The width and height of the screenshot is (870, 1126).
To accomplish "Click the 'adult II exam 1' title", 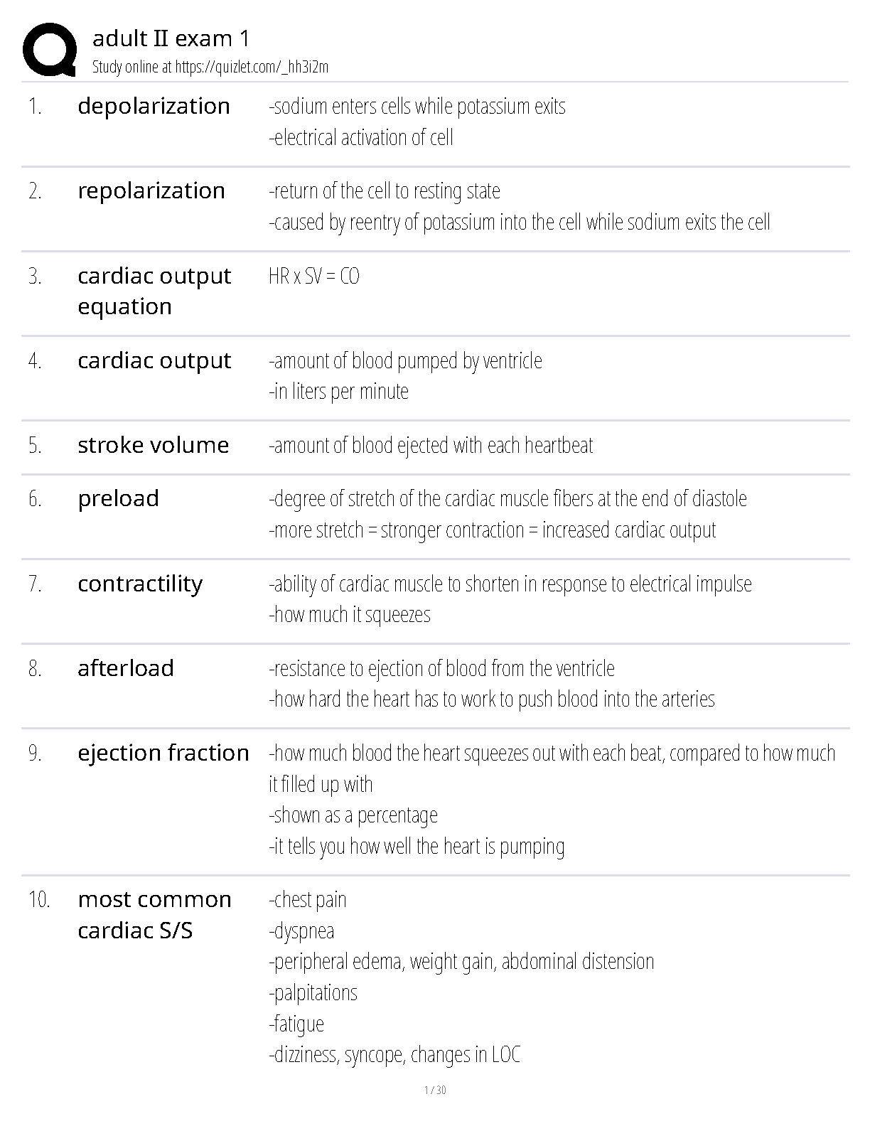I will [x=171, y=38].
